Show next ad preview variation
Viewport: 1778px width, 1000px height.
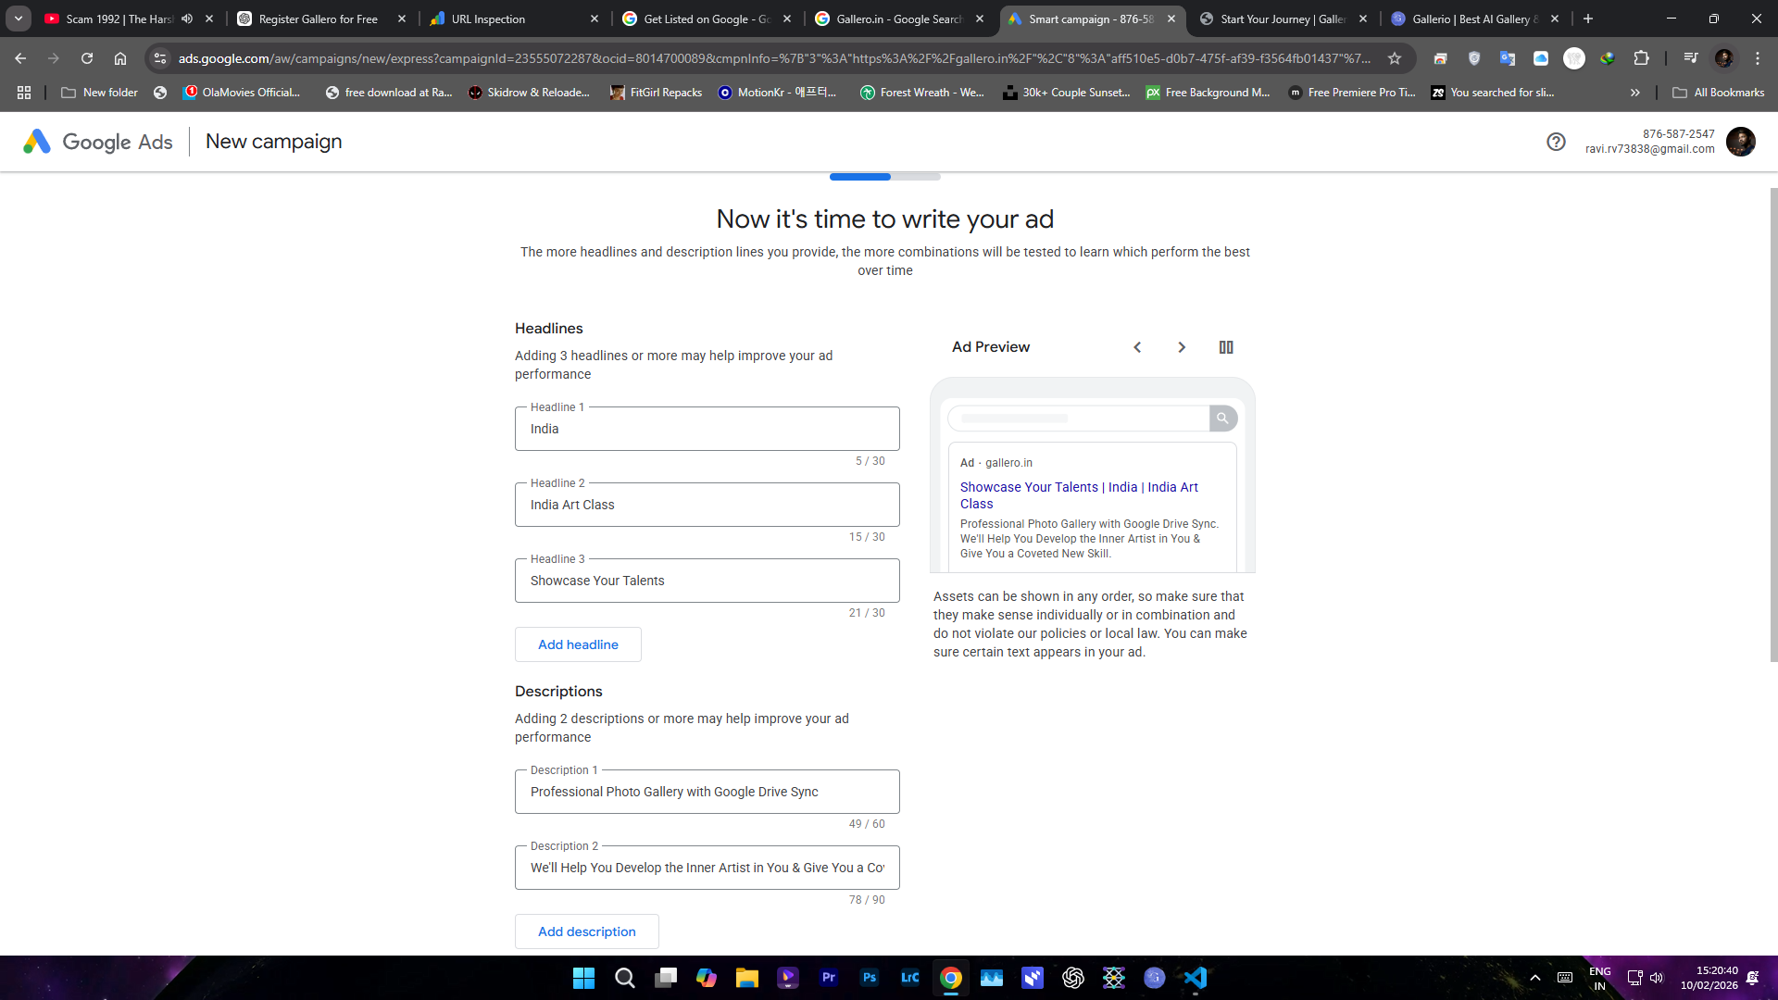[x=1181, y=347]
